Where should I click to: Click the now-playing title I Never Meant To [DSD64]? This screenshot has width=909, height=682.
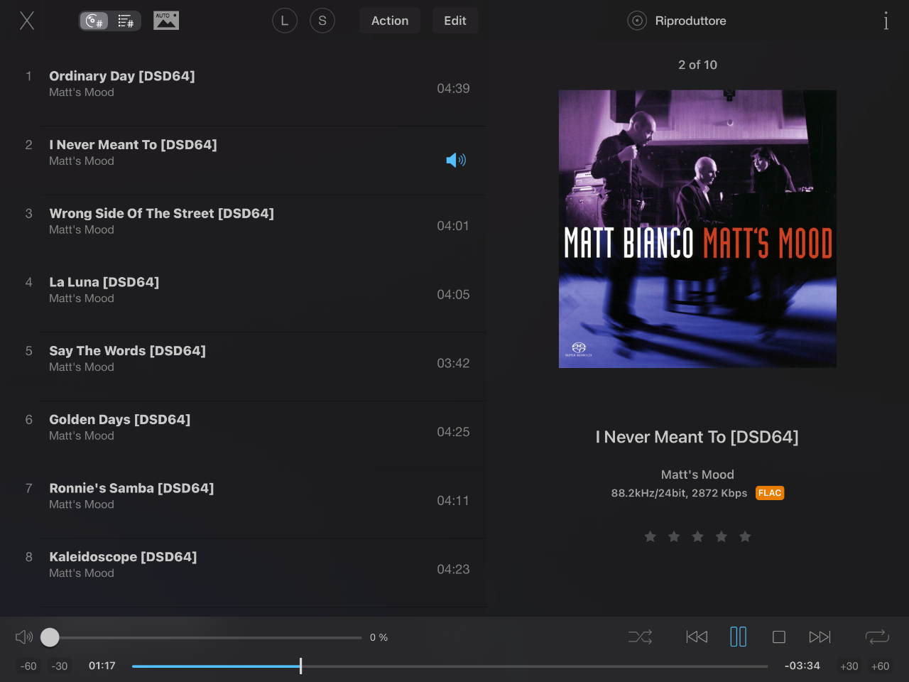click(697, 437)
